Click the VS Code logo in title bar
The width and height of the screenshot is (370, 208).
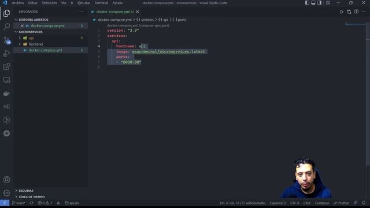tap(5, 3)
